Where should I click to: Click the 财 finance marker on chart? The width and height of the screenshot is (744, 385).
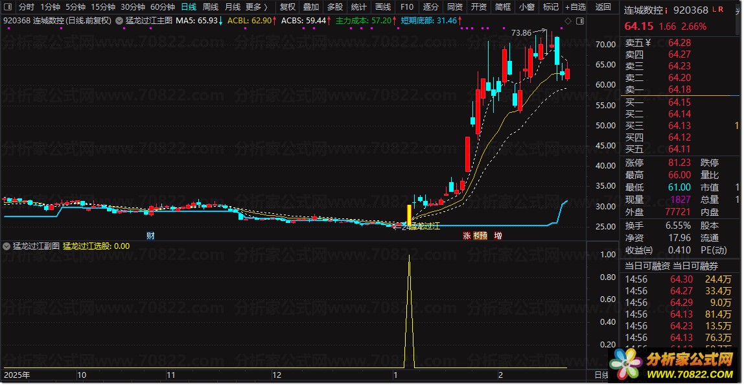pos(150,235)
